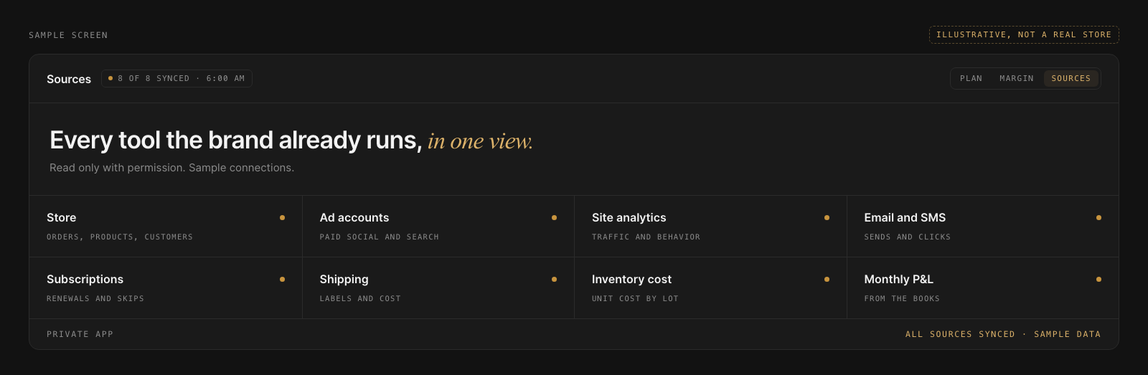Click the status dot on Inventory cost card
Screen dimensions: 1148x375
827,279
